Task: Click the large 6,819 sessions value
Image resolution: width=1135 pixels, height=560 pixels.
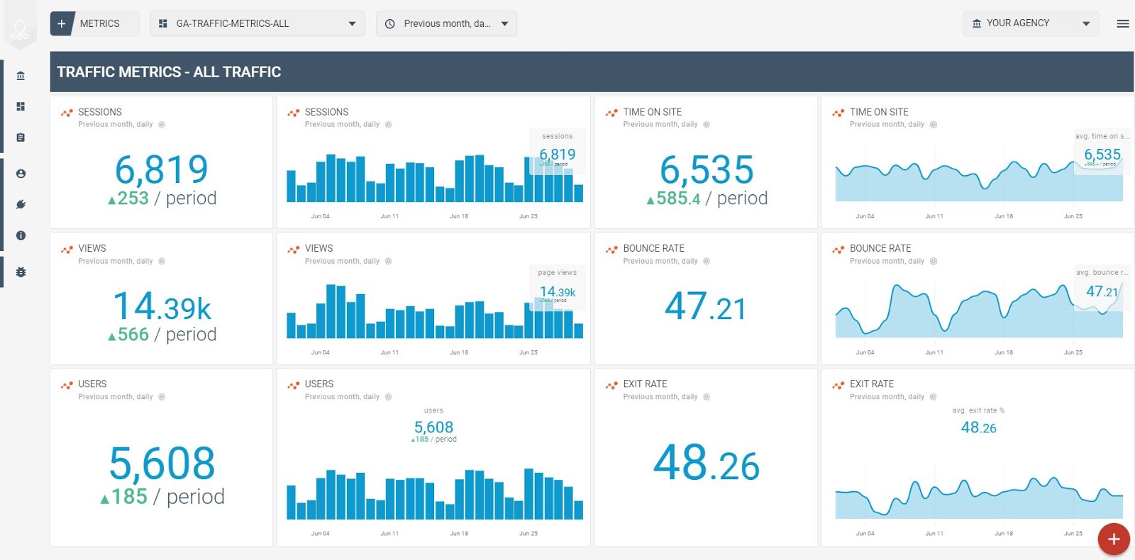Action: (162, 169)
